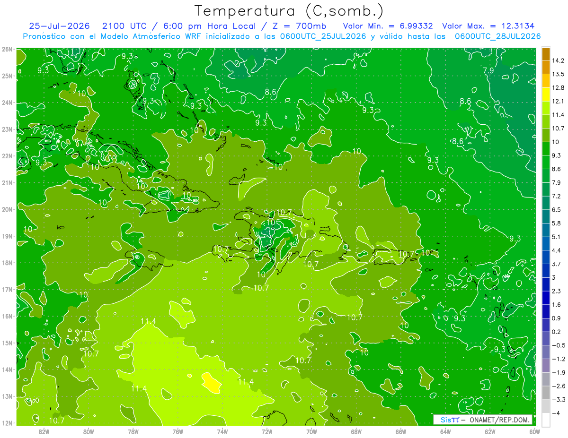Click the colorbar value '4.4'

click(x=557, y=250)
